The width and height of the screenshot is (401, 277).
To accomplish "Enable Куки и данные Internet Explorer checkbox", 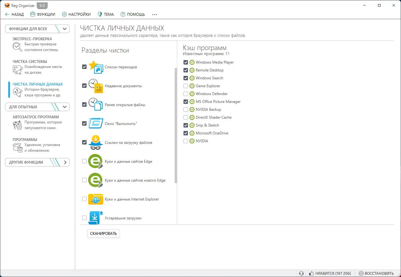I will 84,199.
